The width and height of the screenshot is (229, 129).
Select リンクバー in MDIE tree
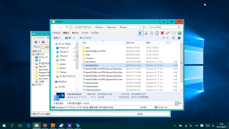click(x=39, y=85)
